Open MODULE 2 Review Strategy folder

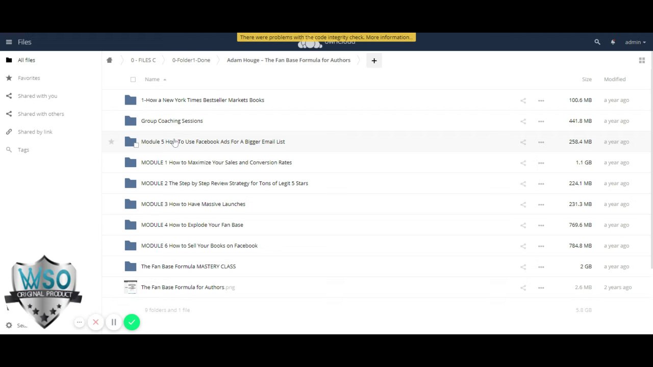pos(224,183)
